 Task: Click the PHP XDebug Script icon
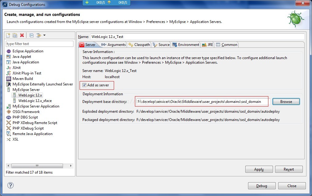tap(9, 128)
